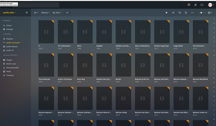
Task: Click the Plugins grid icon
Action: (x=4, y=60)
